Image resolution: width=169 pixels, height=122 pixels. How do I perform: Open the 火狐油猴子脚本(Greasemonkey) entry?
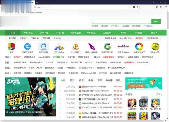point(95,91)
